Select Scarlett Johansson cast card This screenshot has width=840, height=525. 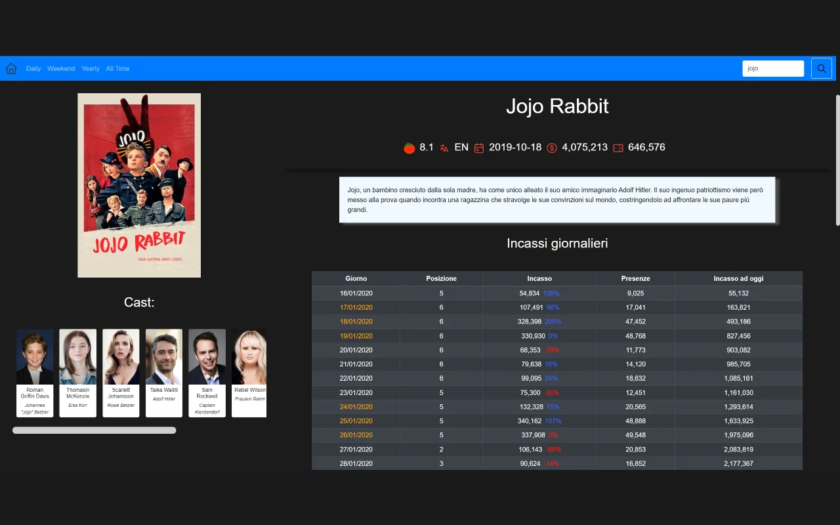click(121, 373)
